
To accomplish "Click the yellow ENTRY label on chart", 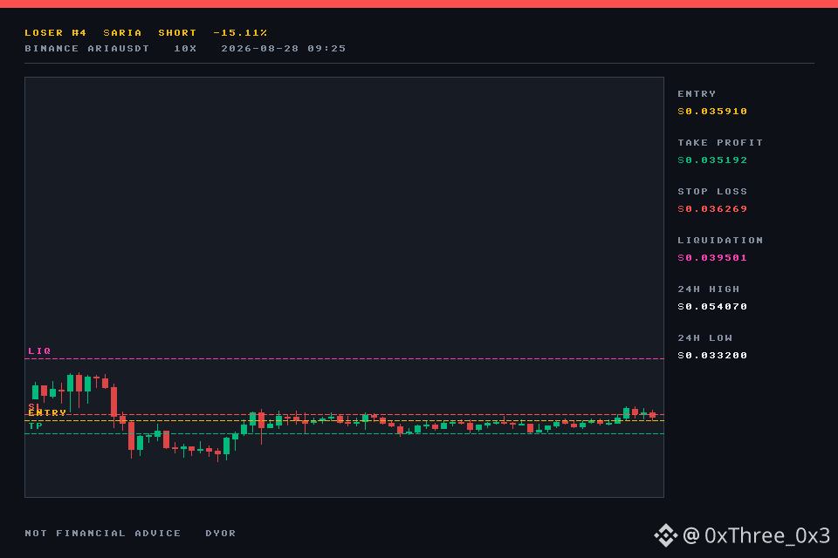I will (47, 412).
